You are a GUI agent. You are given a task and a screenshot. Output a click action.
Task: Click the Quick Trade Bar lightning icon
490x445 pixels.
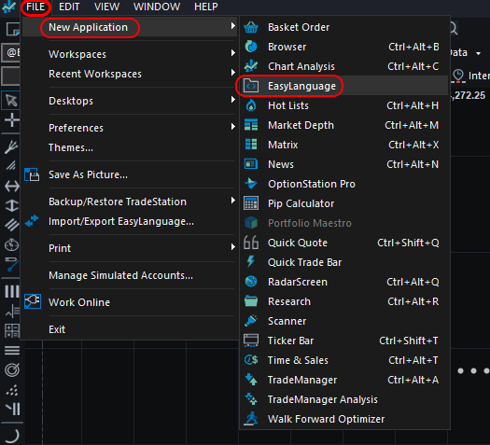[x=251, y=262]
